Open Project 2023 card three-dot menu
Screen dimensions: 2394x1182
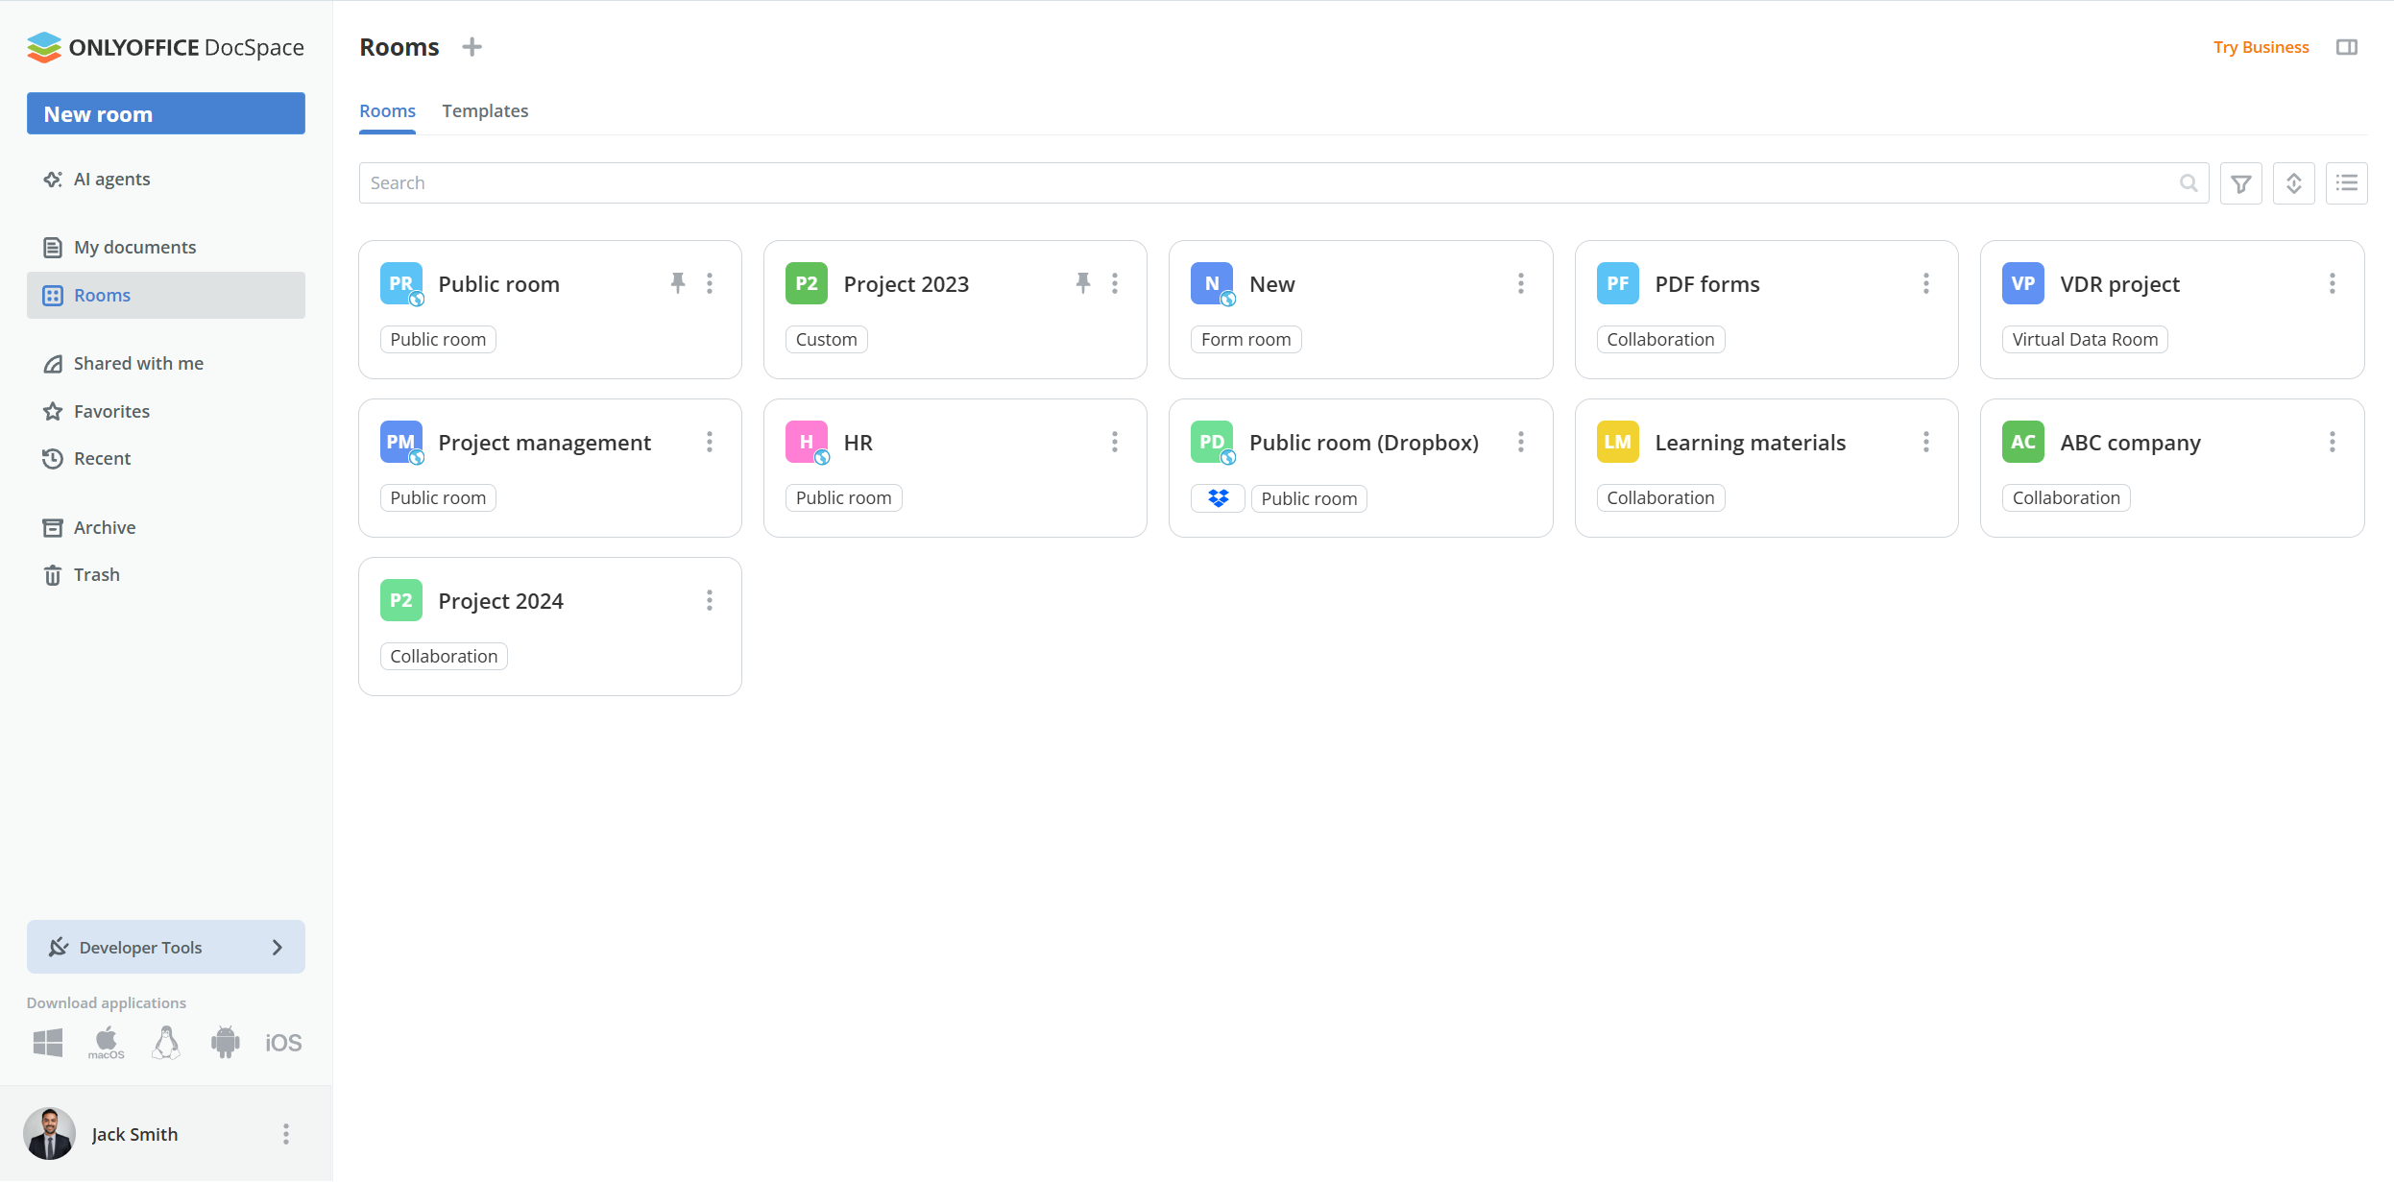pos(1115,283)
